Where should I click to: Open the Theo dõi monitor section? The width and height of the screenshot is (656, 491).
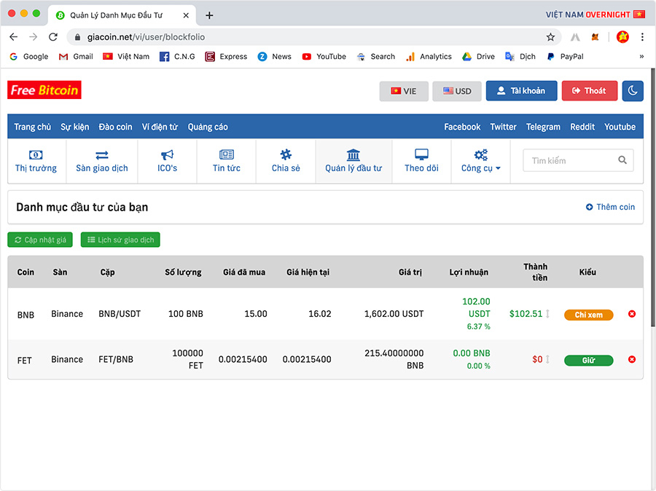[x=421, y=161]
